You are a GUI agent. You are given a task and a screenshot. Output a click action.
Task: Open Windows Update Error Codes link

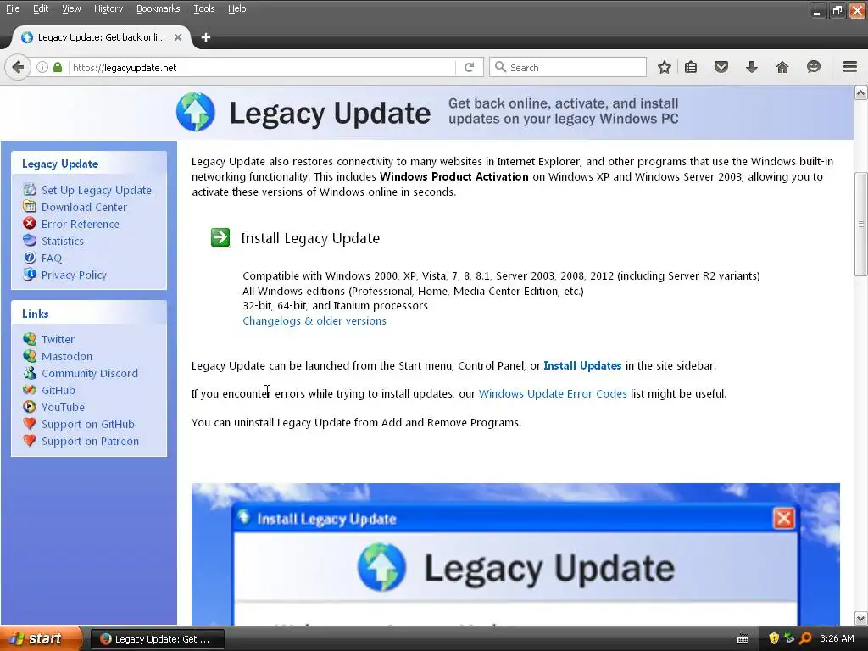point(553,393)
